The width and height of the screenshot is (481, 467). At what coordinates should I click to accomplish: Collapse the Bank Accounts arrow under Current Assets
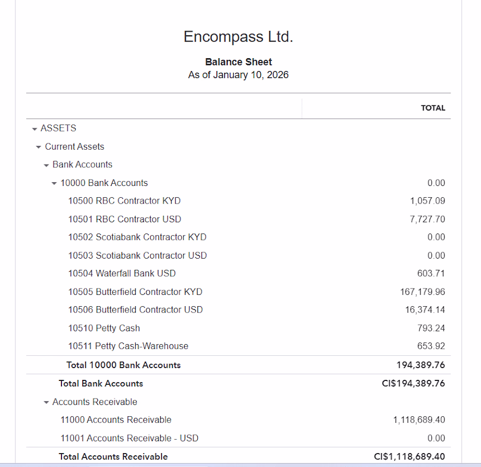coord(46,165)
